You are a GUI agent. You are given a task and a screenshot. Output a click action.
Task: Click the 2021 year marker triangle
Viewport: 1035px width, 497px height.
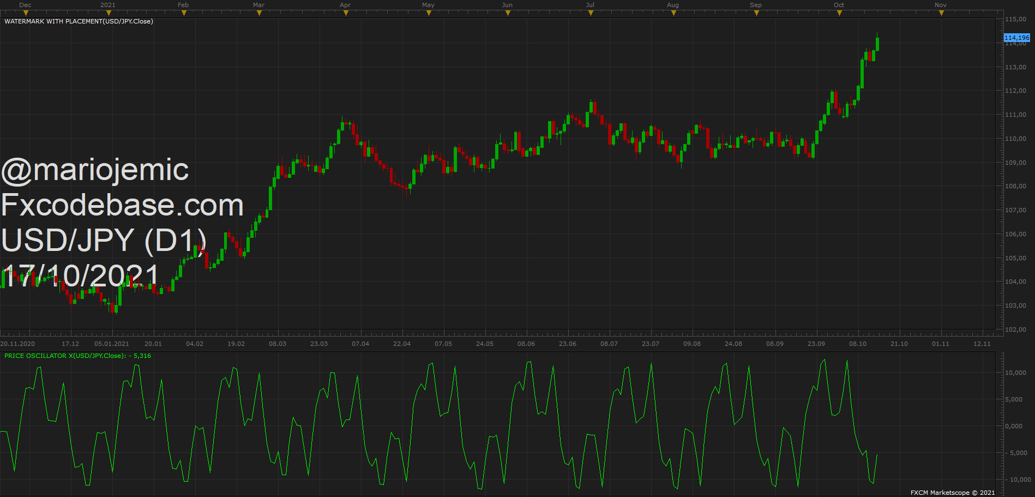coord(109,13)
